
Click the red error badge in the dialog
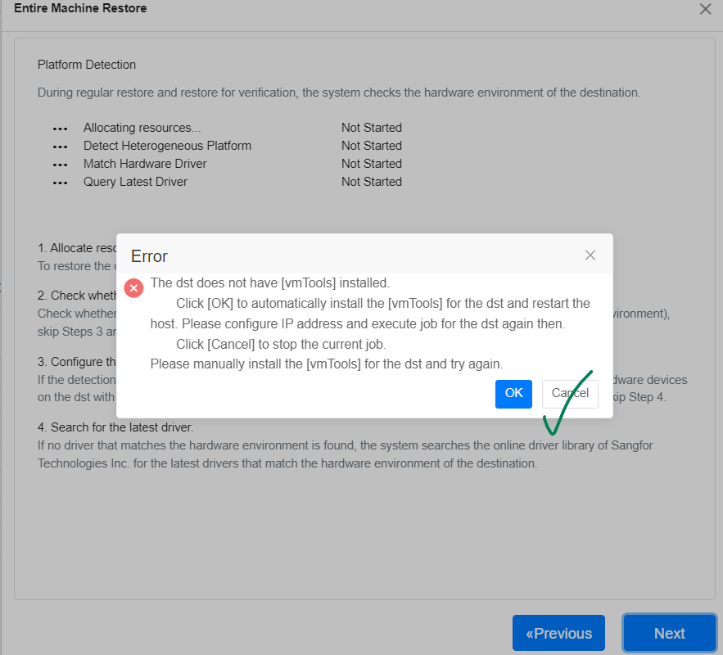click(x=133, y=288)
